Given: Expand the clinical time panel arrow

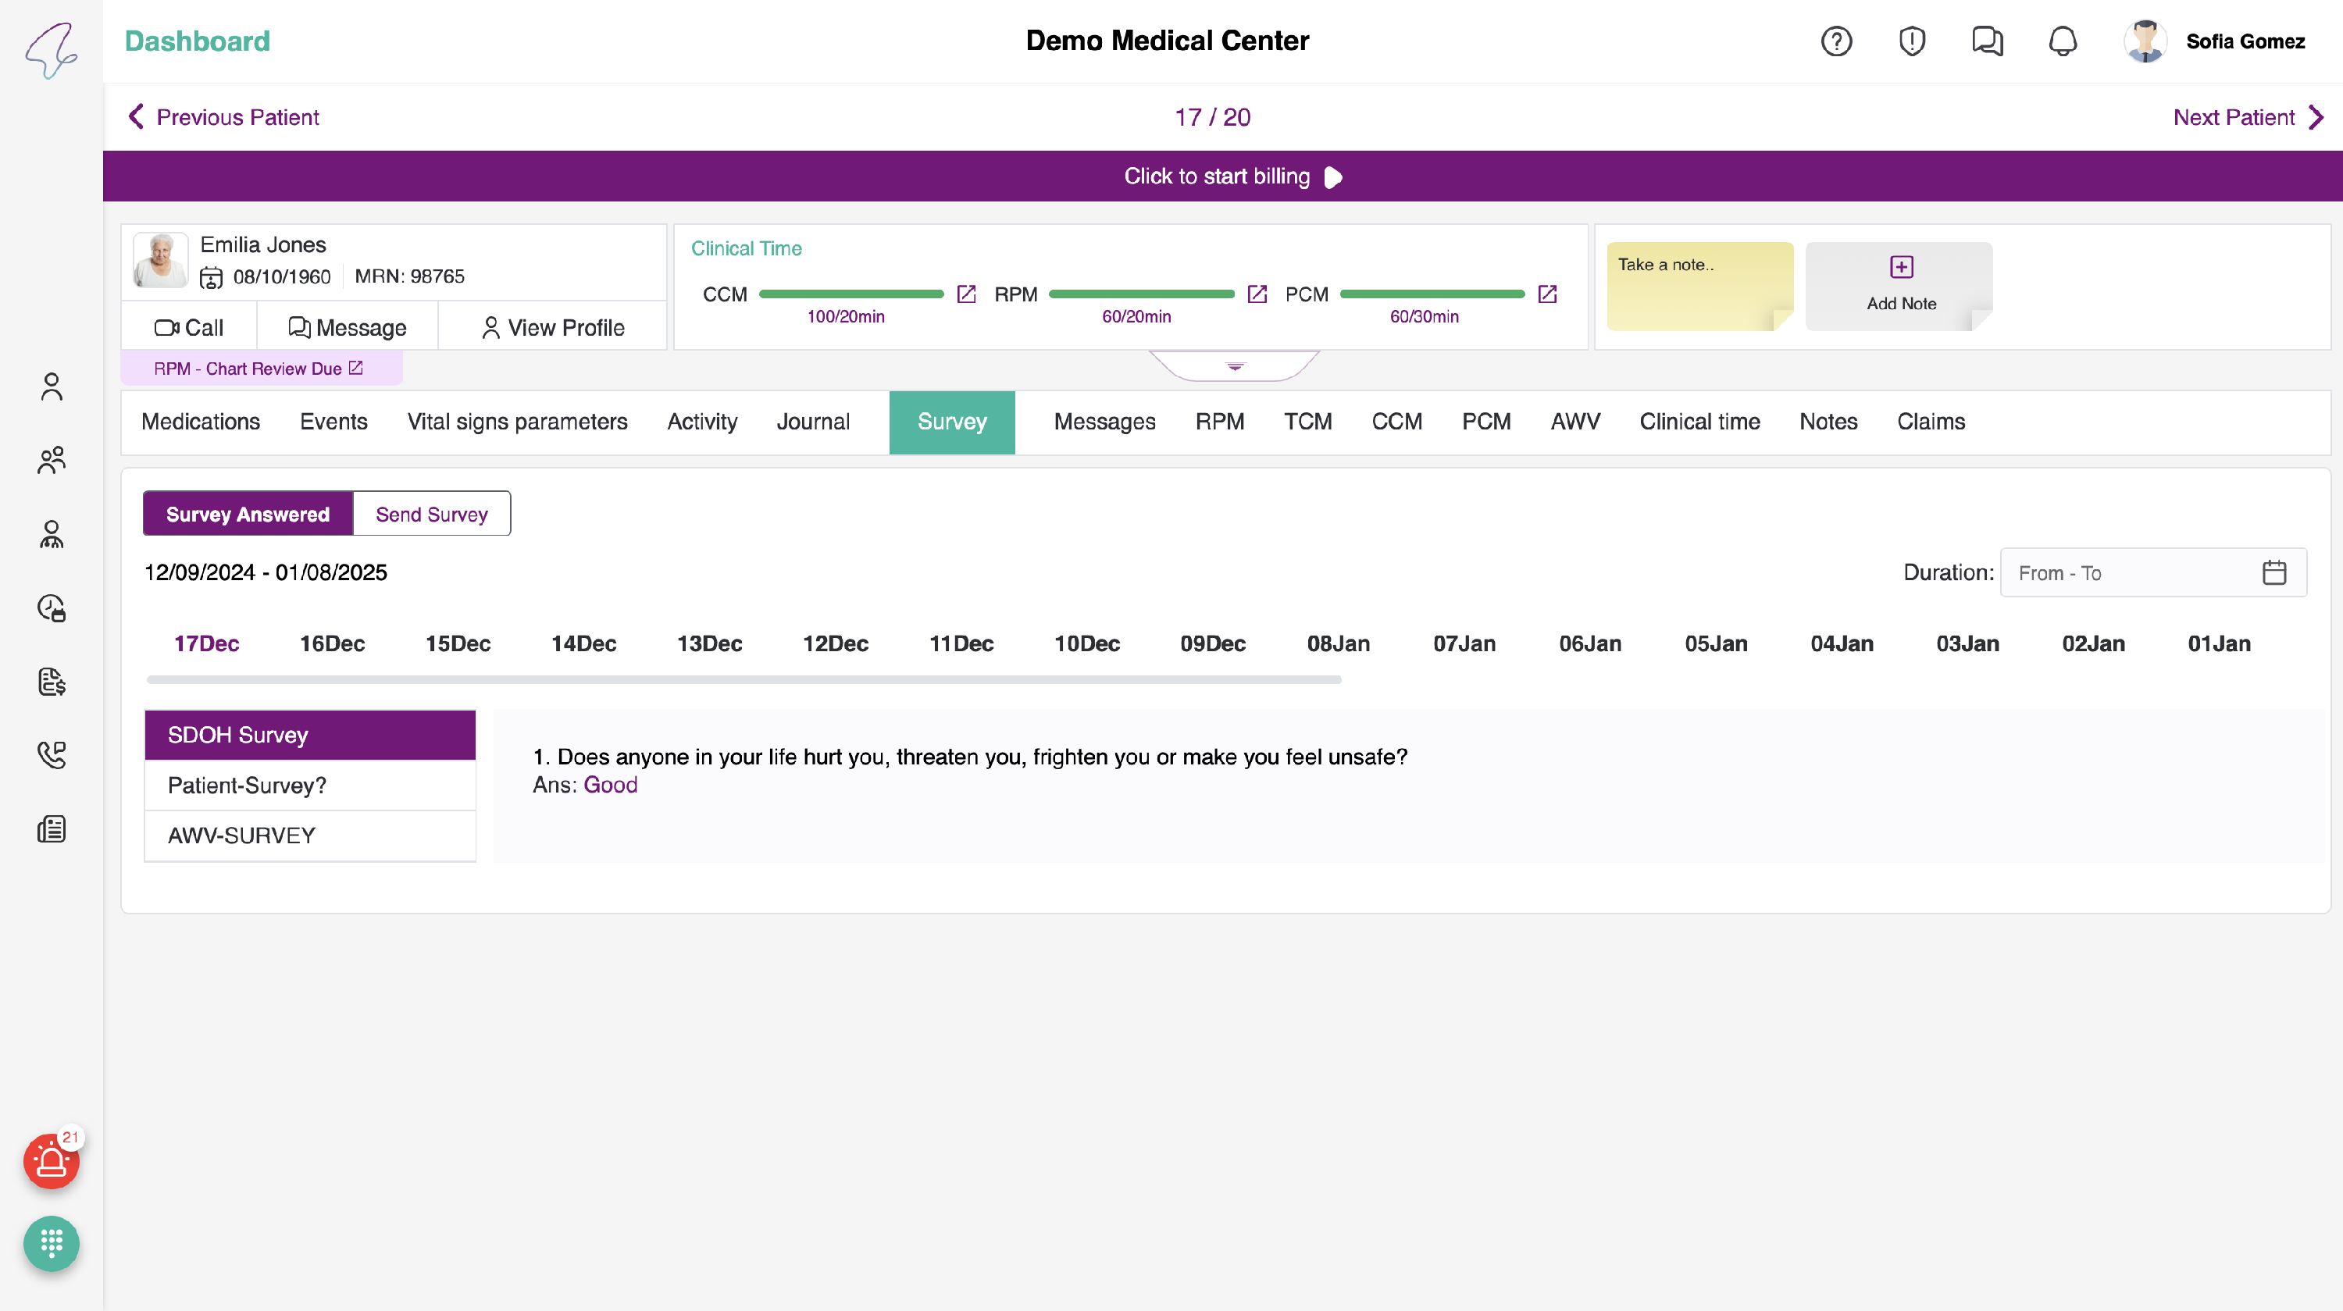Looking at the screenshot, I should pos(1234,366).
